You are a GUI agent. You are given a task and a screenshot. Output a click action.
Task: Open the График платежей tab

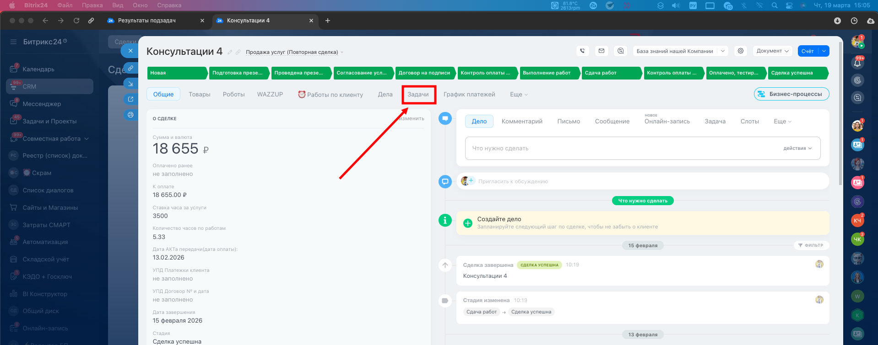[x=469, y=95]
